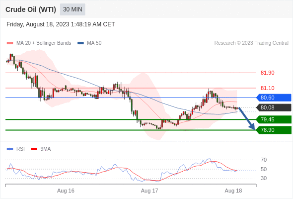Click the 9MA legend label

coord(46,149)
